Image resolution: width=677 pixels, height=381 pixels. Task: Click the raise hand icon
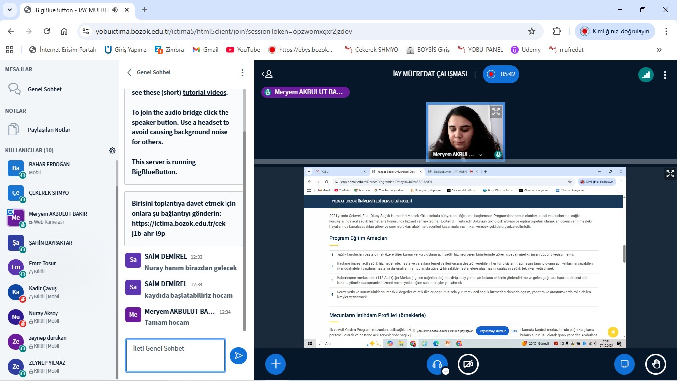(x=656, y=364)
